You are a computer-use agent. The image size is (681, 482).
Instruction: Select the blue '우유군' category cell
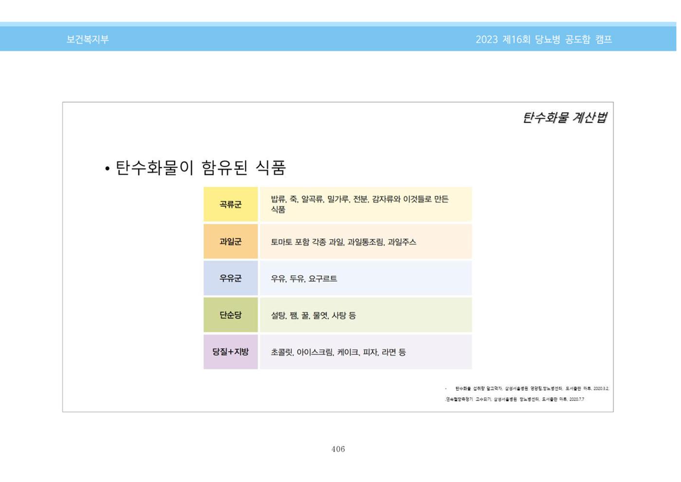coord(231,278)
